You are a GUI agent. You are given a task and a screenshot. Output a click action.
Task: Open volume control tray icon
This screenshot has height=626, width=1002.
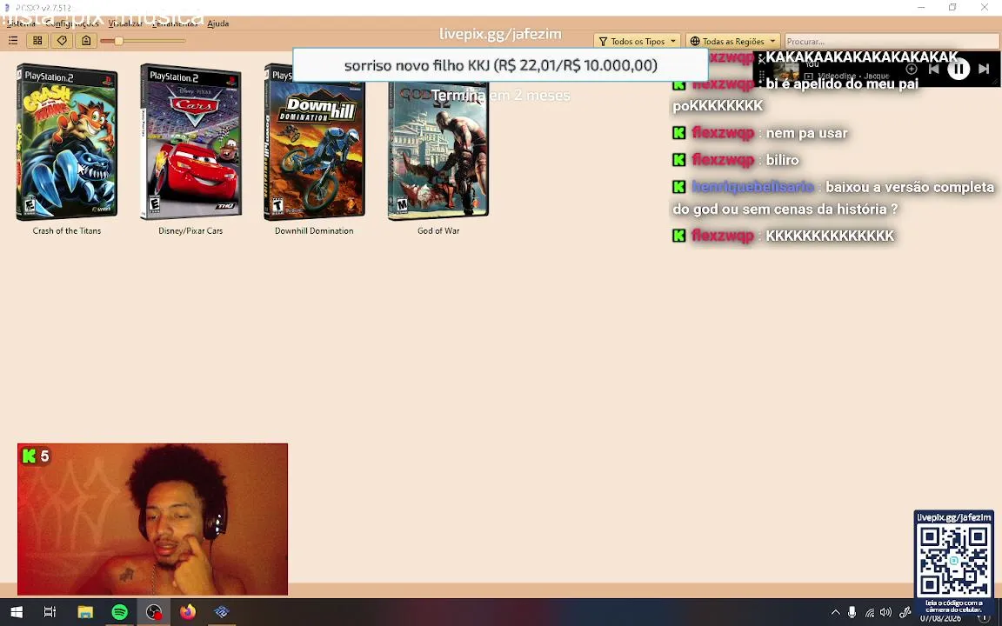point(885,612)
